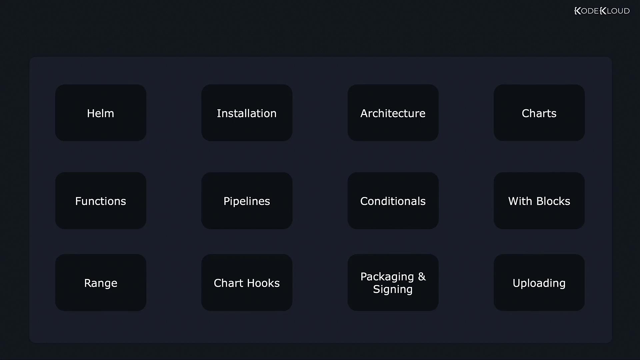This screenshot has width=640, height=360.
Task: Click the Uploading topic tile
Action: [x=539, y=283]
